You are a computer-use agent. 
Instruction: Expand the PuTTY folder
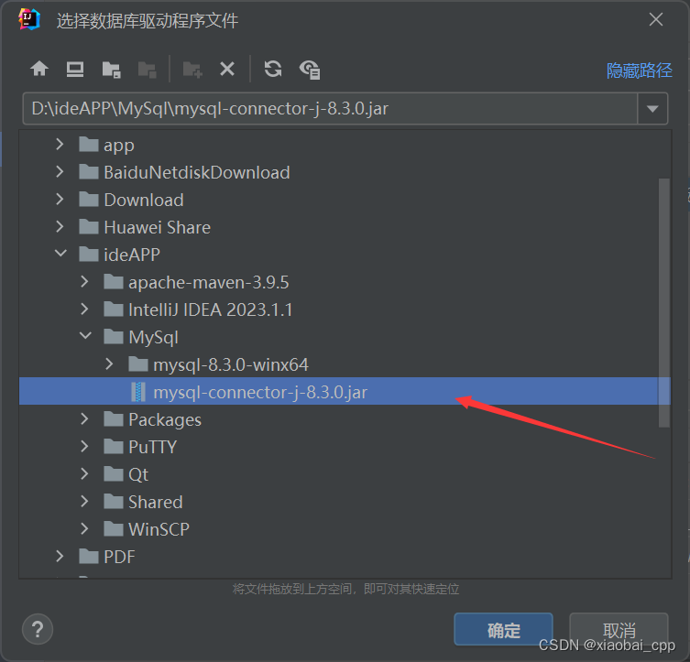[x=84, y=447]
